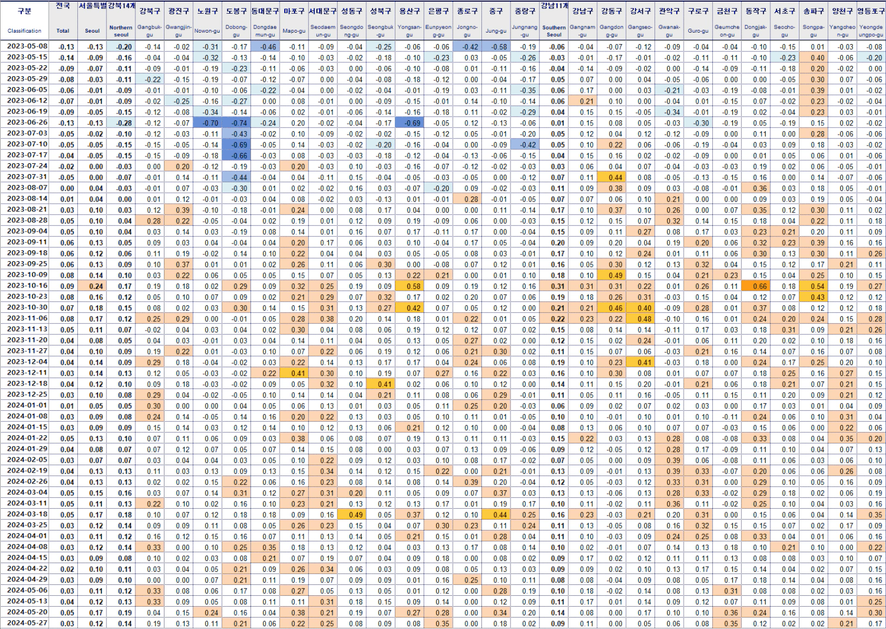886x629 pixels.
Task: Click Yongsan-gu value 0.58 on 2023-10-16
Action: [x=409, y=286]
